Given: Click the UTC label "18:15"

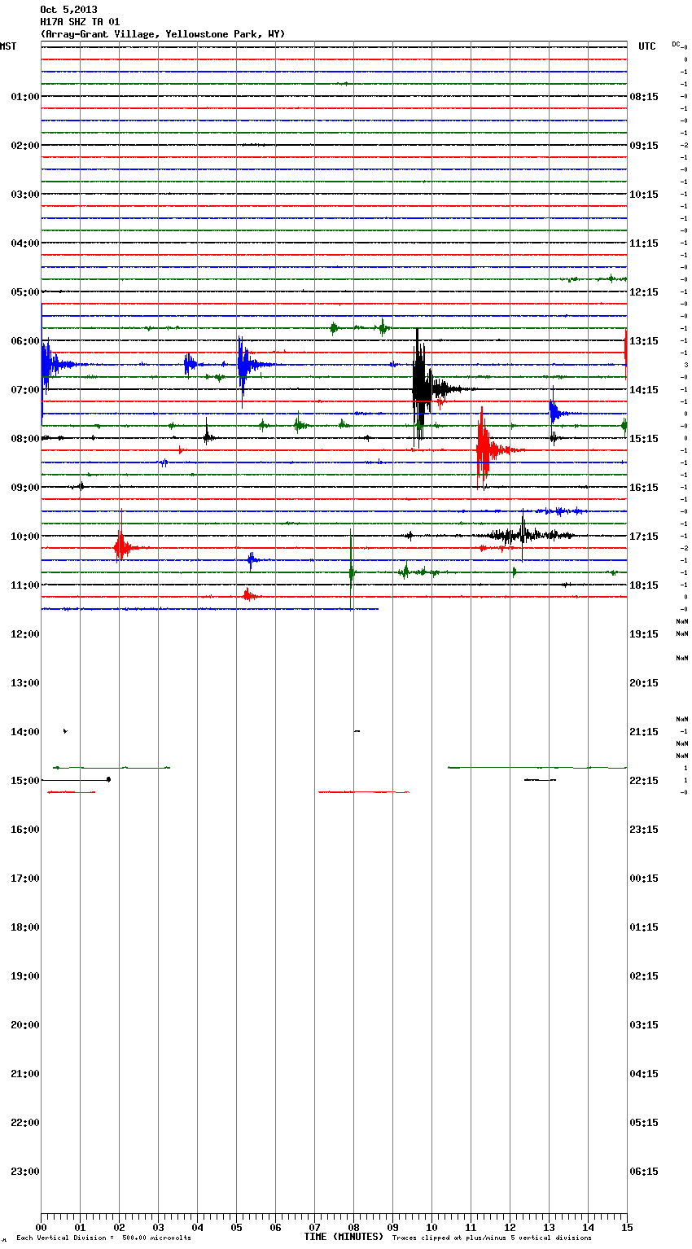Looking at the screenshot, I should [644, 585].
